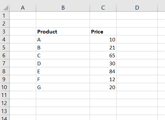Select row 1 header
The height and width of the screenshot is (120, 165).
[x=5, y=16]
